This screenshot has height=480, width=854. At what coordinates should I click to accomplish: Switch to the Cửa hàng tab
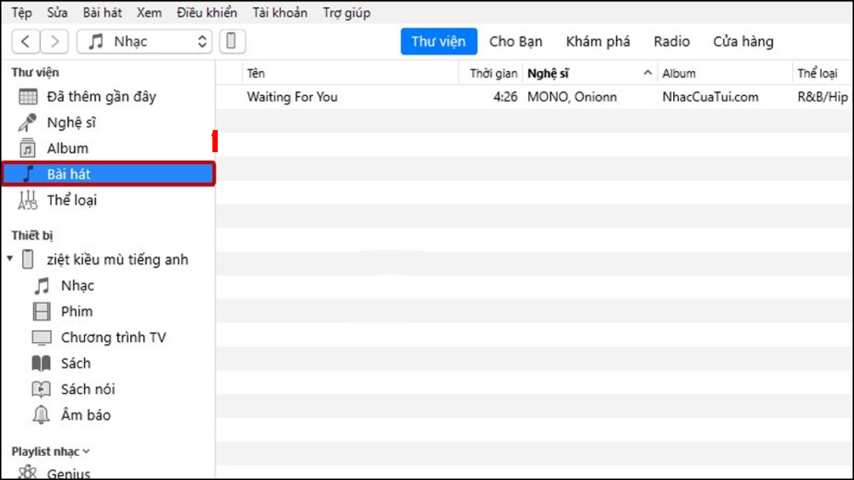pyautogui.click(x=743, y=41)
